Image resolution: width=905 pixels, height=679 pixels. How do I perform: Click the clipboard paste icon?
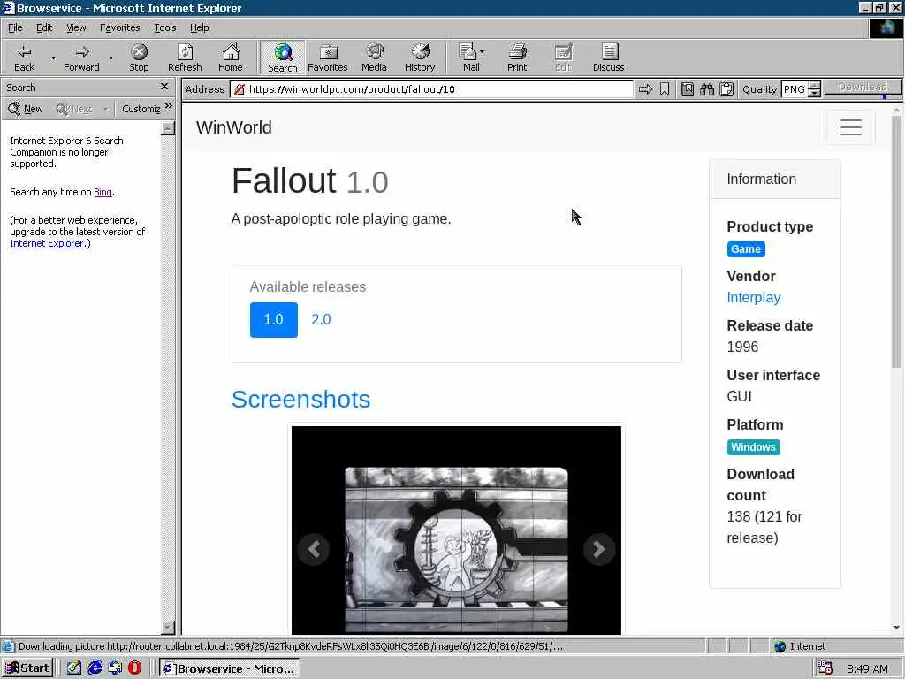point(726,89)
